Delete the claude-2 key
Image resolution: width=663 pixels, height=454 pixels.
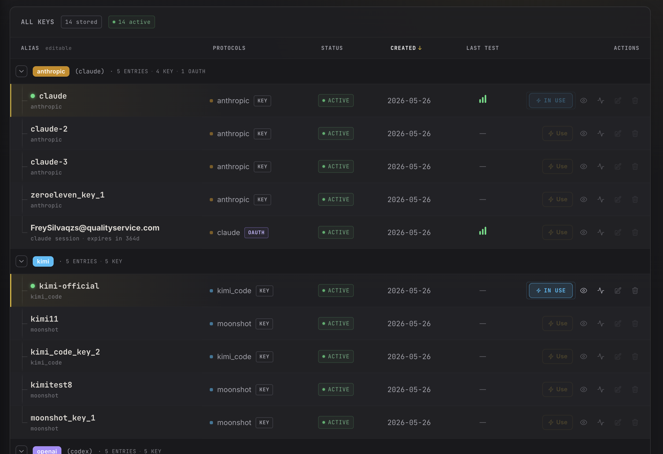point(635,133)
